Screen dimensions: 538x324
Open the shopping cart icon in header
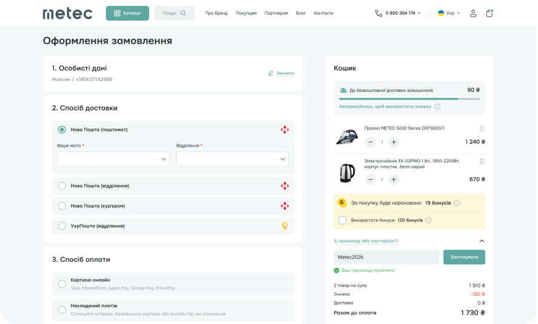(489, 13)
